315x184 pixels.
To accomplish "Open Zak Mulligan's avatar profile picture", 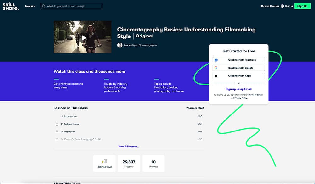I will (x=120, y=45).
